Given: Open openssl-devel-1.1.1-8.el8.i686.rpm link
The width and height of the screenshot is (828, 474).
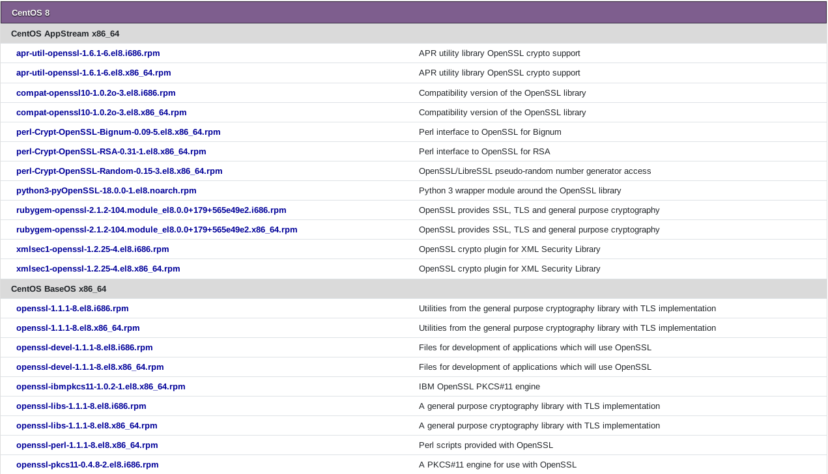Looking at the screenshot, I should click(85, 348).
